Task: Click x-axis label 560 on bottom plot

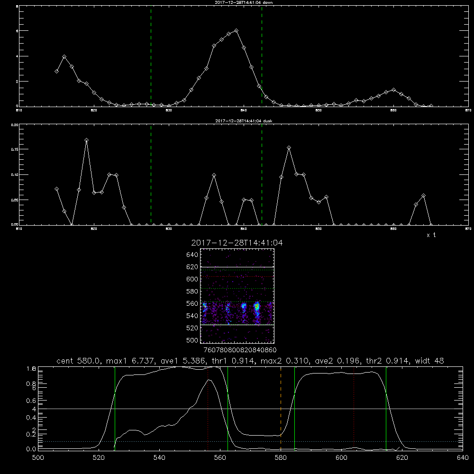Action: click(x=220, y=458)
